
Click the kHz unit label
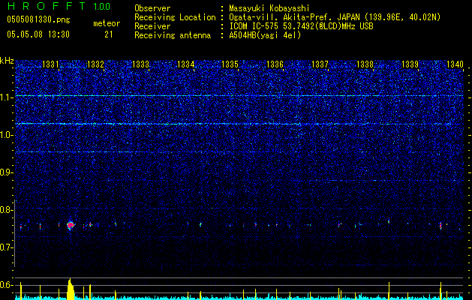[8, 61]
